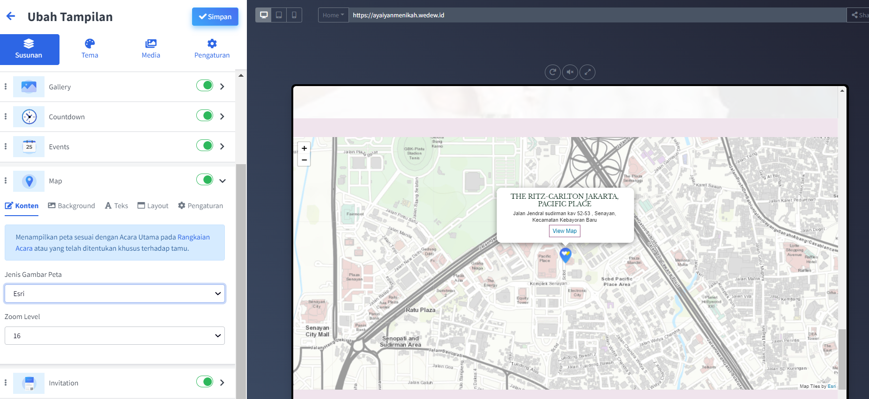The width and height of the screenshot is (869, 399).
Task: Grab the Events row drag handle
Action: (6, 146)
